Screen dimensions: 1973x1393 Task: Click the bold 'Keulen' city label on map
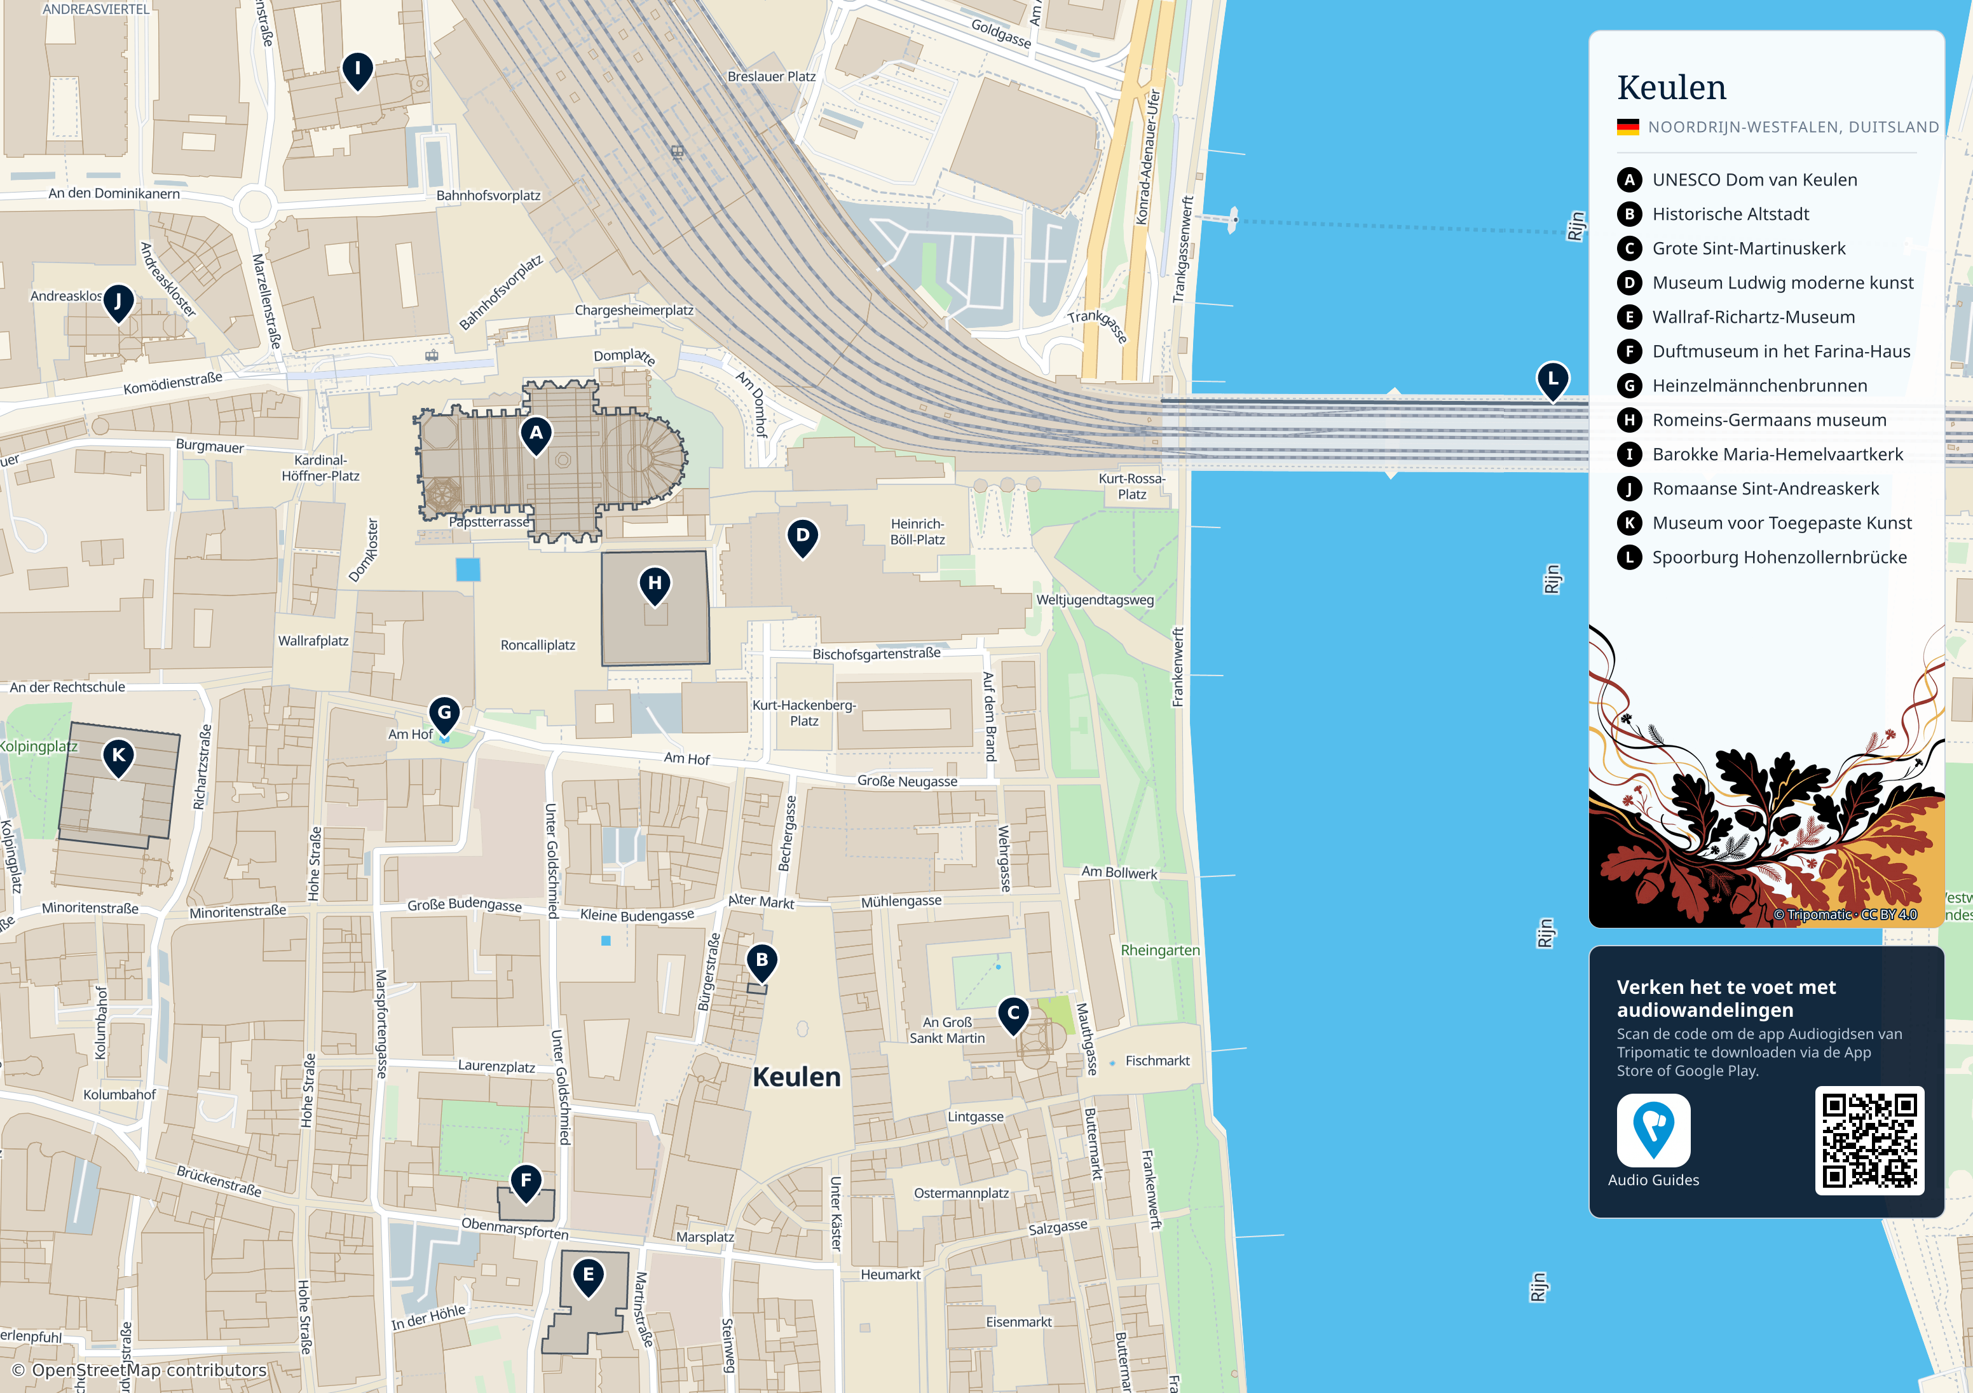coord(796,1077)
